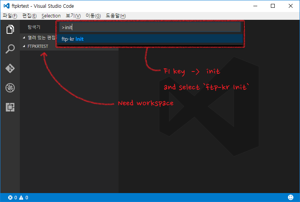Open the 파일(F) menu
Screen dimensions: 300x202
pos(10,16)
